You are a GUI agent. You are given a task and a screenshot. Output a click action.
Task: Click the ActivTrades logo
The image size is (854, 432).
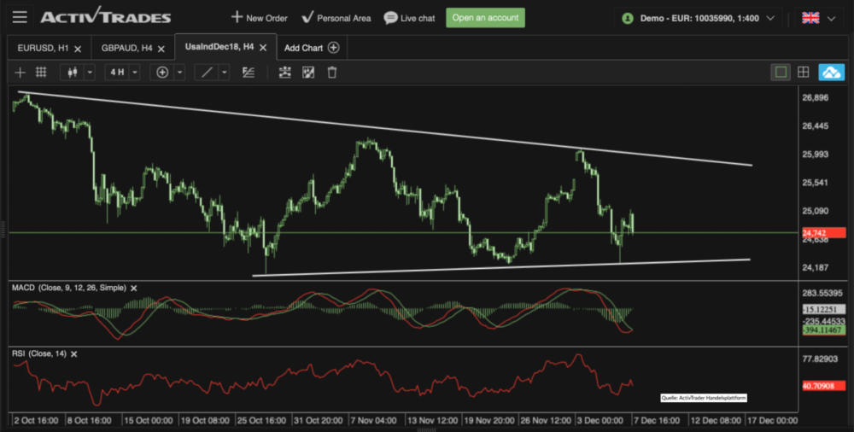(x=106, y=16)
